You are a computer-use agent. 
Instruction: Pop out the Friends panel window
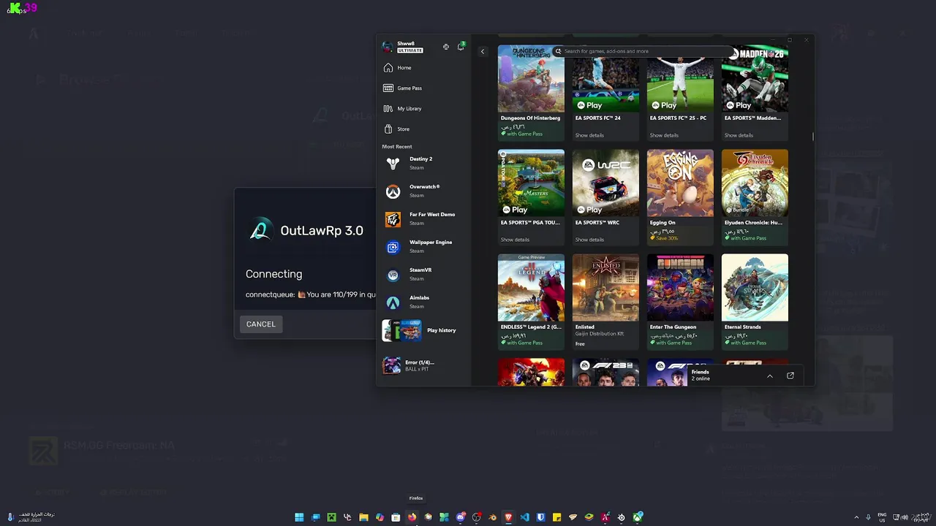(x=790, y=376)
